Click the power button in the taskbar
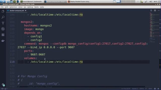161x90 pixels. point(159,1)
